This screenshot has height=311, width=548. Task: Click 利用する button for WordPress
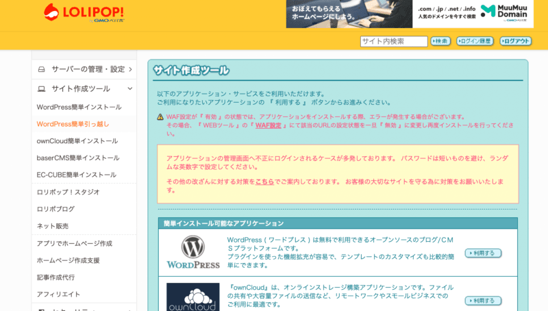tap(483, 253)
